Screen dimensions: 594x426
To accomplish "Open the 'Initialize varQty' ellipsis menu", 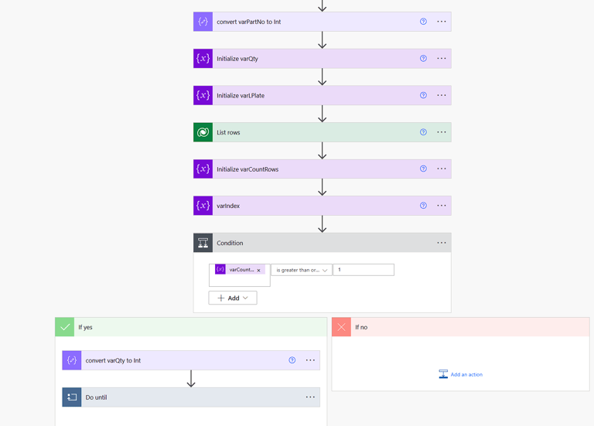I will click(442, 58).
